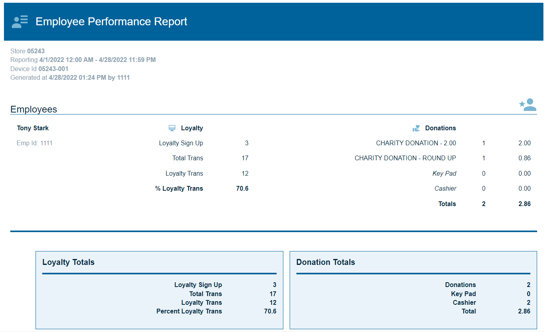Click the Donations hand-heart icon

tap(416, 128)
